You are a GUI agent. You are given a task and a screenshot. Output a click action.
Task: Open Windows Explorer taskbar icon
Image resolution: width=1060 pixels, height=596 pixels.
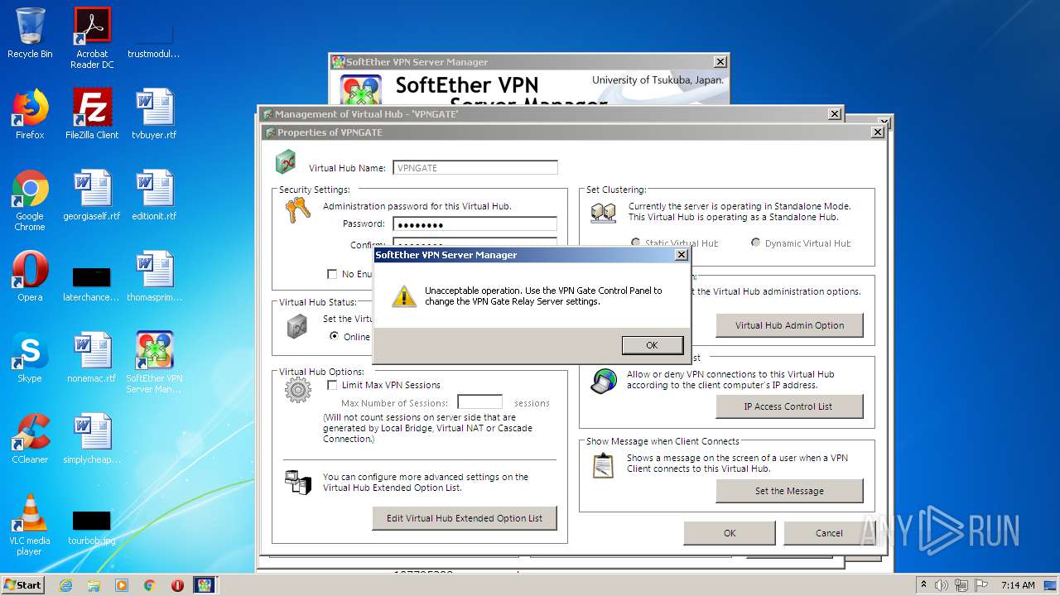(94, 585)
